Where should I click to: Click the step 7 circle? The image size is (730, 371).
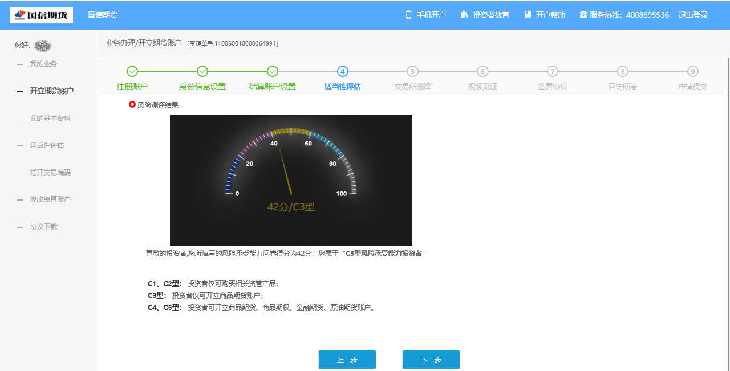tap(553, 71)
